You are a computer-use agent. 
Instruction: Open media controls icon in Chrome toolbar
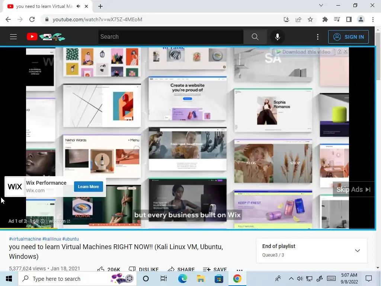pos(337,19)
